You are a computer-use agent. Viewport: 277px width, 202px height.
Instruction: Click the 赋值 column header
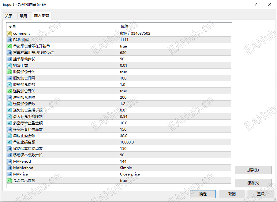pyautogui.click(x=125, y=27)
